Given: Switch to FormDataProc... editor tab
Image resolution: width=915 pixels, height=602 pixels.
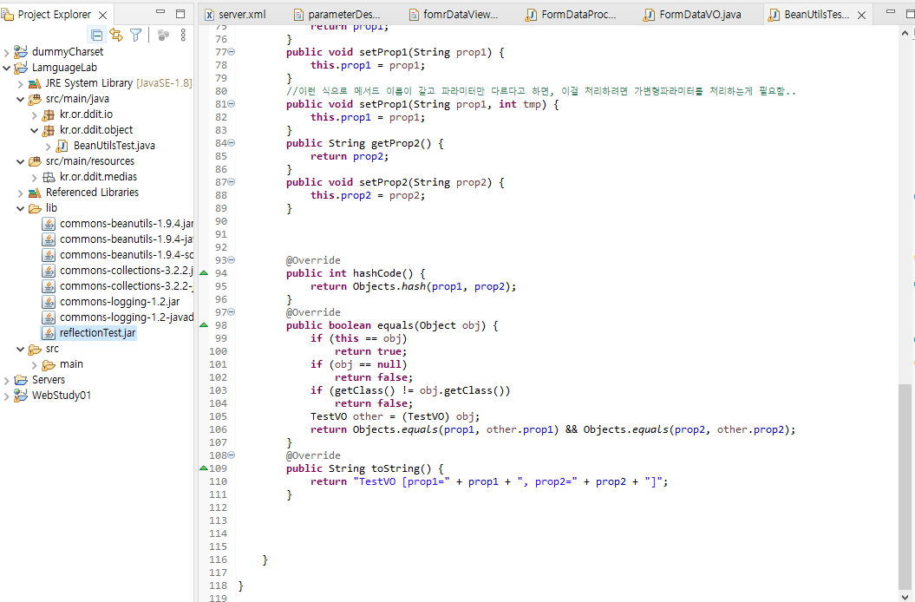Looking at the screenshot, I should tap(572, 15).
